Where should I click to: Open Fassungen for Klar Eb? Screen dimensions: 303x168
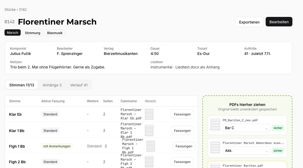pyautogui.click(x=182, y=114)
